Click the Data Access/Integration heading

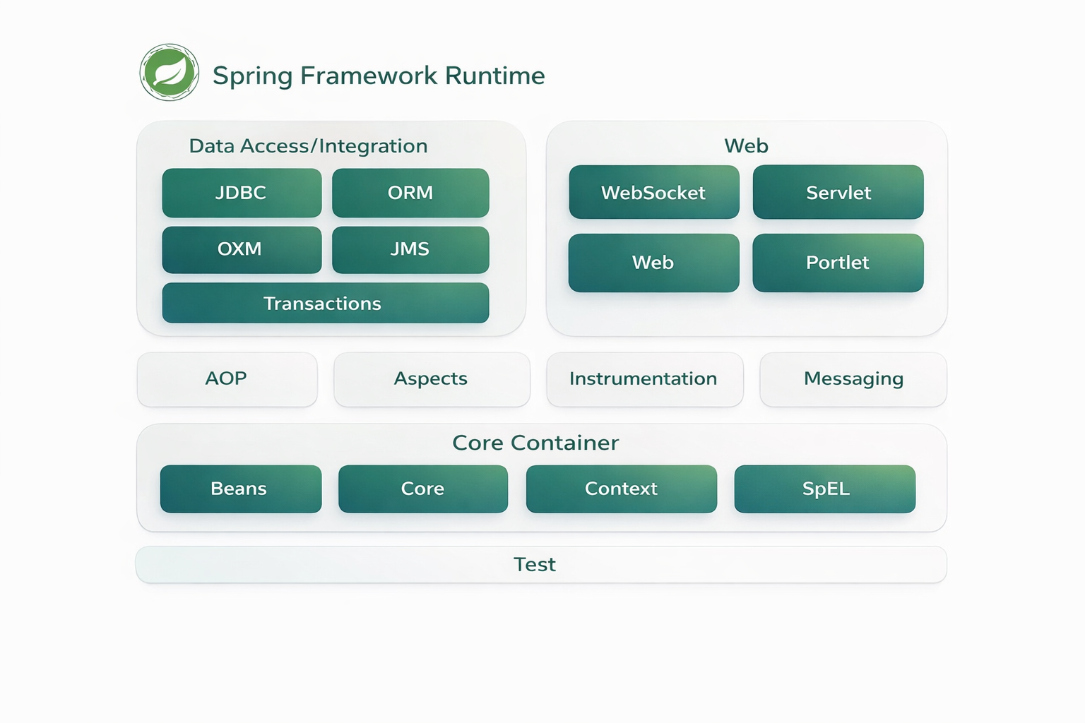pos(309,146)
